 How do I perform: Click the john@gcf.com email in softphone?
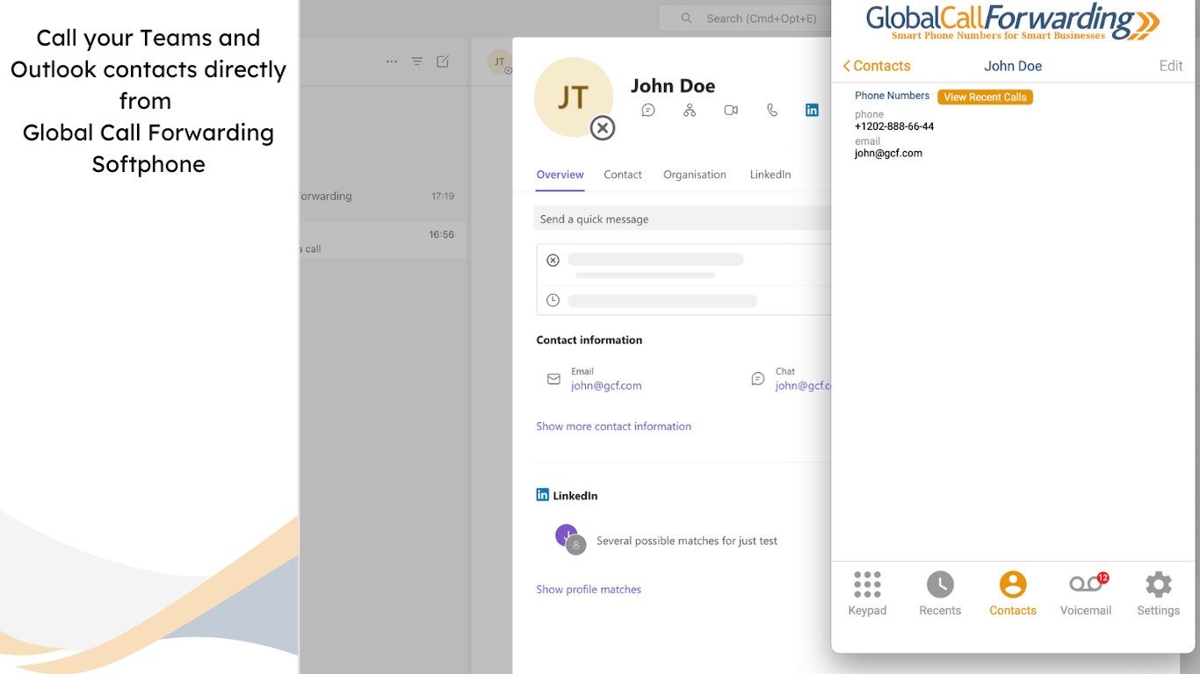888,153
